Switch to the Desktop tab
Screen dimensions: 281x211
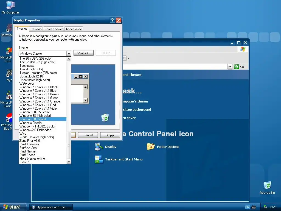click(x=36, y=29)
